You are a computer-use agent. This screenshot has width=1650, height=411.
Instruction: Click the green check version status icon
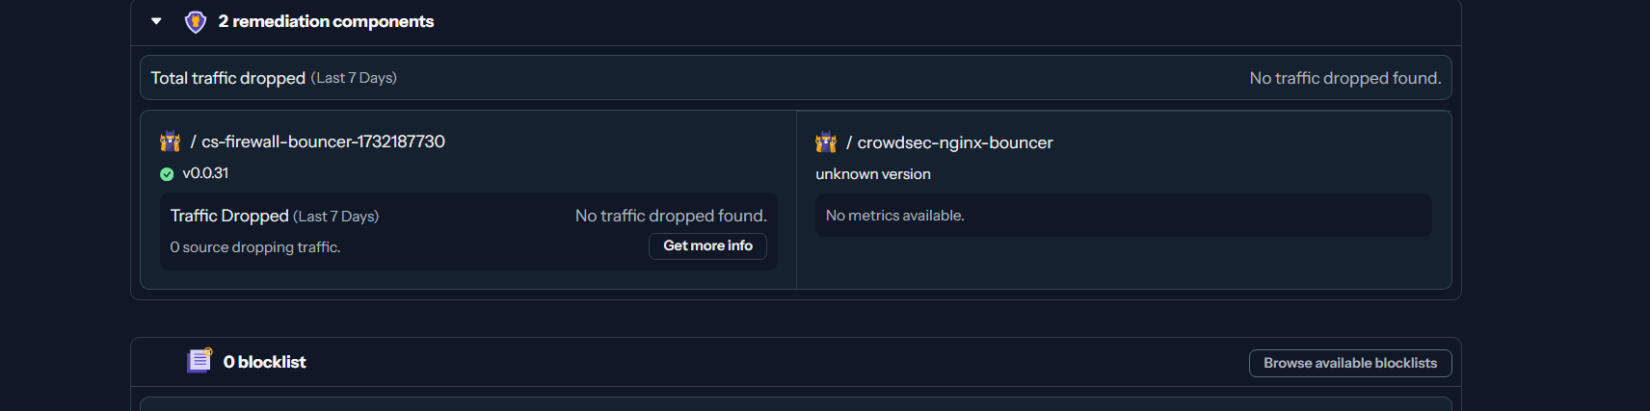click(x=167, y=174)
